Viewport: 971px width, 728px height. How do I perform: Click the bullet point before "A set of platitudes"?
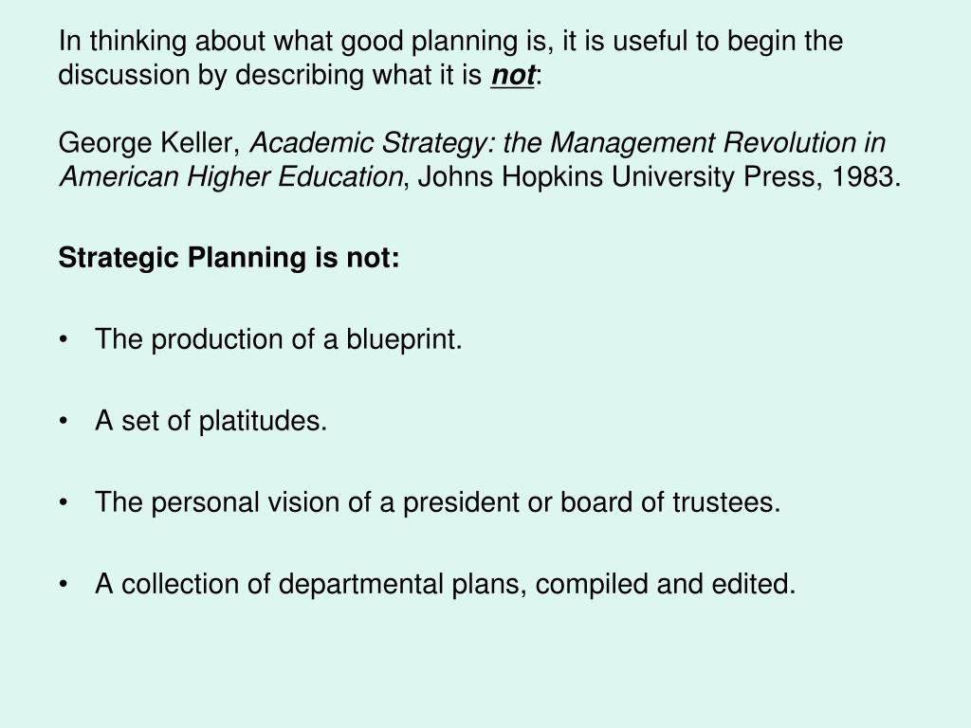(x=64, y=422)
